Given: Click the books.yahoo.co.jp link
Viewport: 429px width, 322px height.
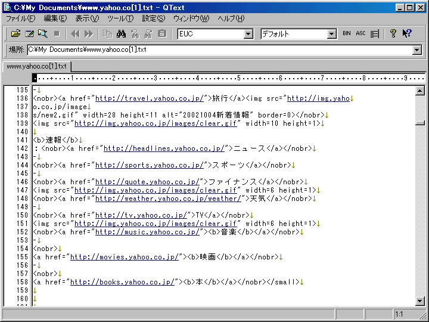Looking at the screenshot, I should pos(122,282).
